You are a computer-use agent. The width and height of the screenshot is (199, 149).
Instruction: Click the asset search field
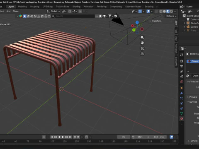click(73, 16)
